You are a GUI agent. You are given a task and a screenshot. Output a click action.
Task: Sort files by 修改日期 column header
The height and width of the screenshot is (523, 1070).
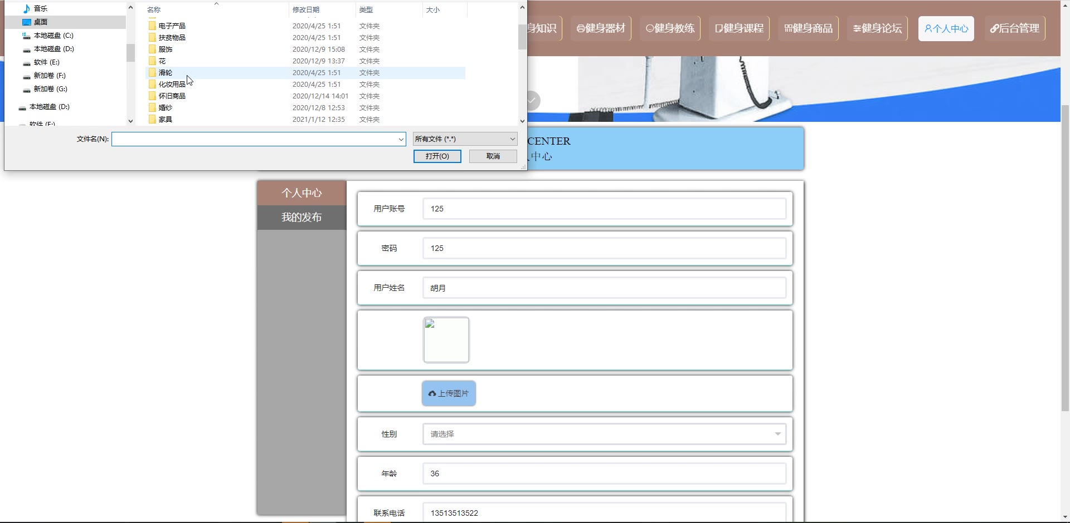(x=306, y=9)
